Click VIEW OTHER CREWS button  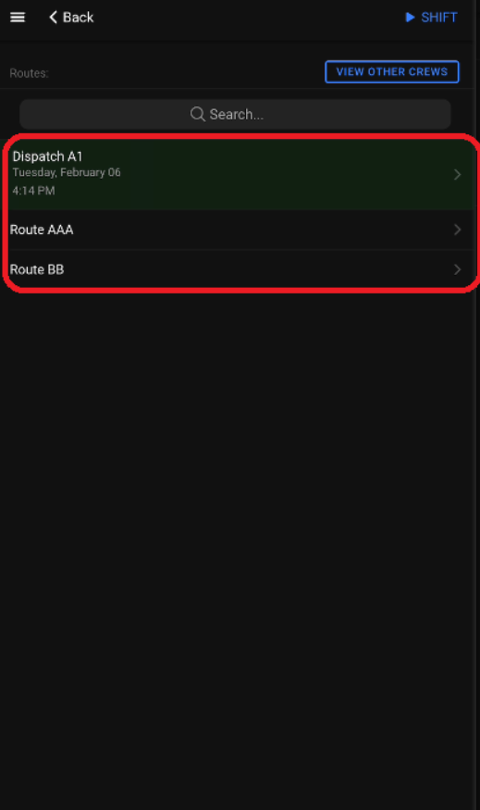pyautogui.click(x=392, y=72)
